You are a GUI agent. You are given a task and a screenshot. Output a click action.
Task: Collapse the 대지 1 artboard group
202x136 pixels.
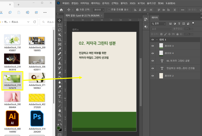pyautogui.click(x=157, y=40)
